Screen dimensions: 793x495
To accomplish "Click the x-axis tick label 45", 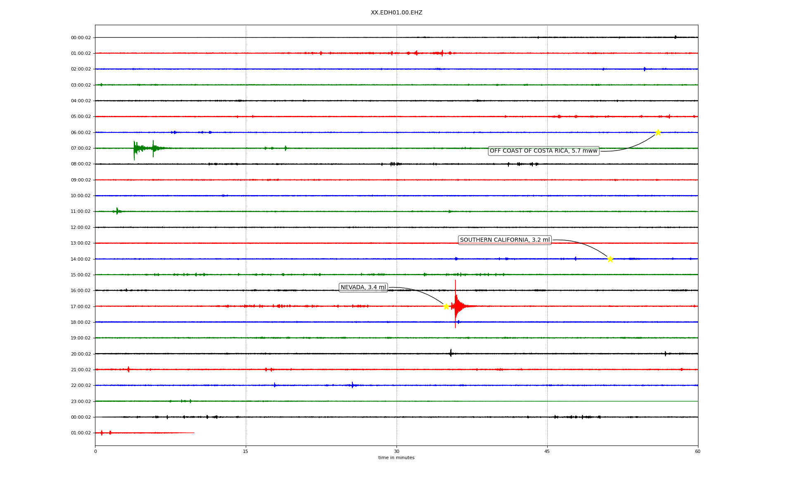I will 547,451.
